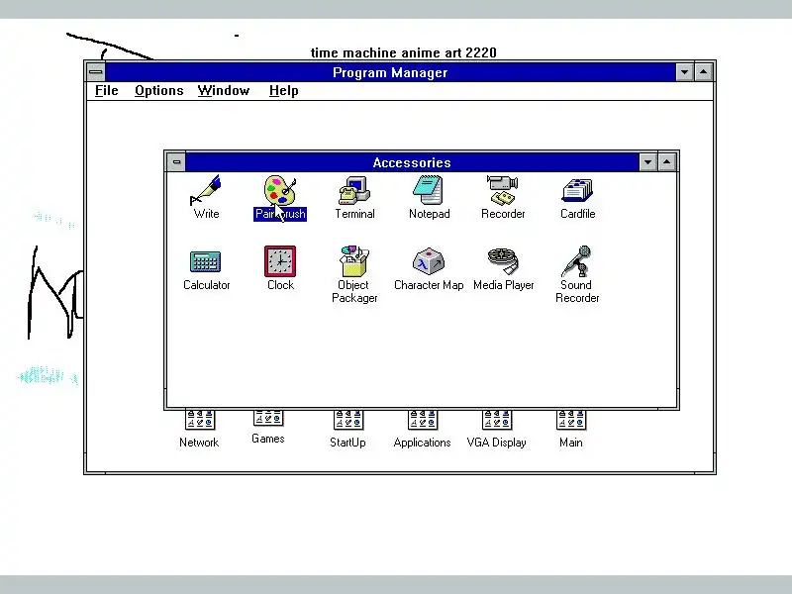Open the Cardfile icon

[577, 191]
